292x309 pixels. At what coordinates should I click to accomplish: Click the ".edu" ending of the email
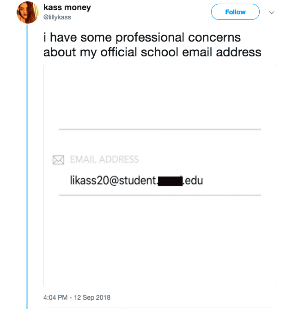194,180
